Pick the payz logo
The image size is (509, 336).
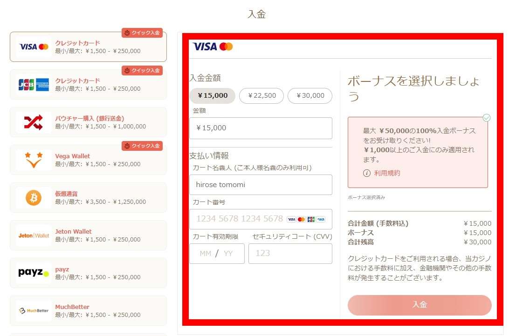tap(34, 273)
